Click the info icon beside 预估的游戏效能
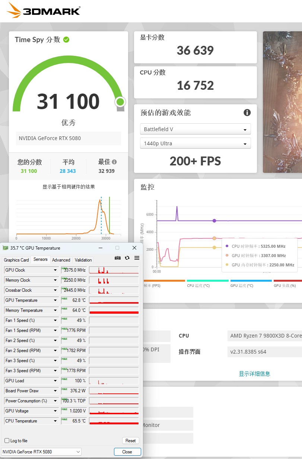 tap(247, 113)
